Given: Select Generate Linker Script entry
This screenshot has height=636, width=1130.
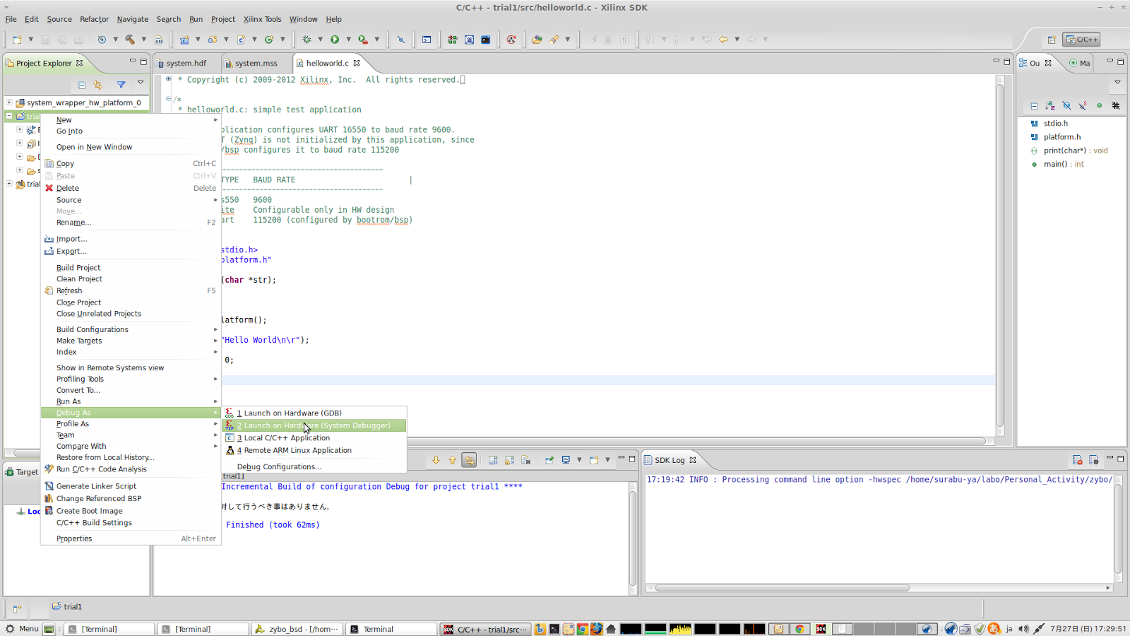Looking at the screenshot, I should point(131,486).
